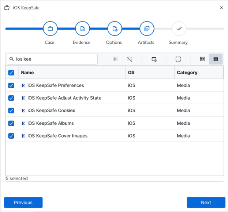Click the select all artifacts toolbar icon

point(115,59)
